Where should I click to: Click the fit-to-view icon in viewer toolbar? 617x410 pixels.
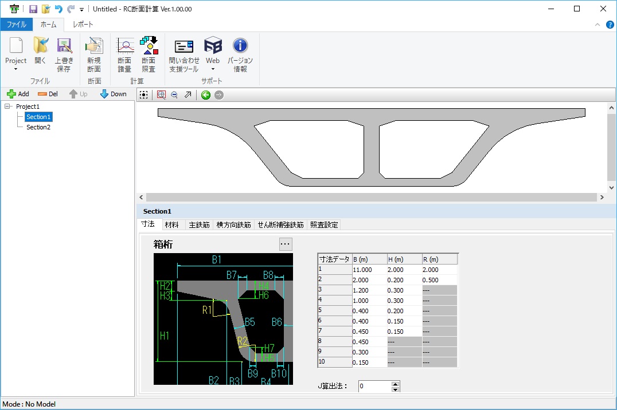coord(143,94)
